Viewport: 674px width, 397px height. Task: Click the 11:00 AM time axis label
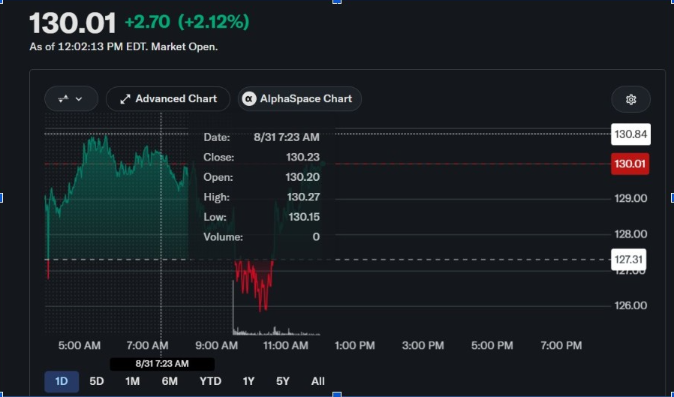click(285, 345)
